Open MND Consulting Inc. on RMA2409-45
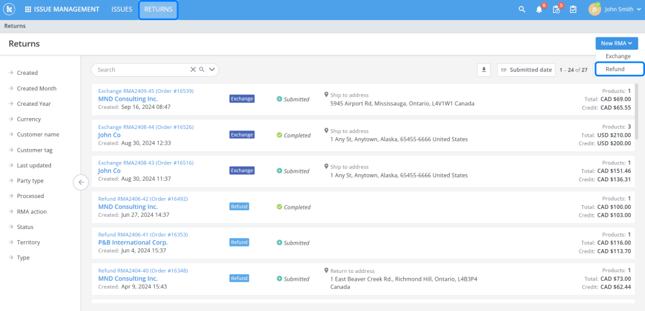The height and width of the screenshot is (311, 645). click(x=128, y=99)
